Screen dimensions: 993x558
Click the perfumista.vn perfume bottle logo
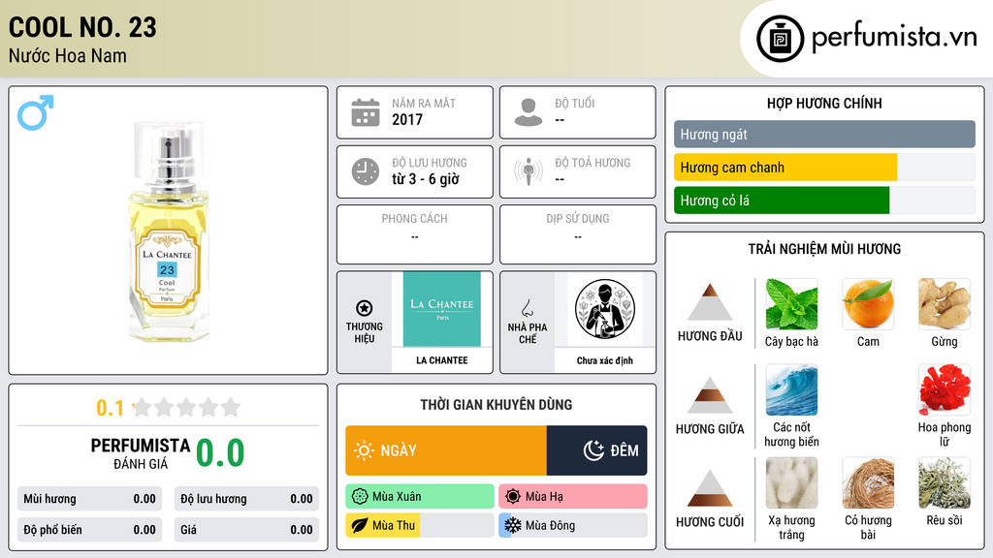781,39
